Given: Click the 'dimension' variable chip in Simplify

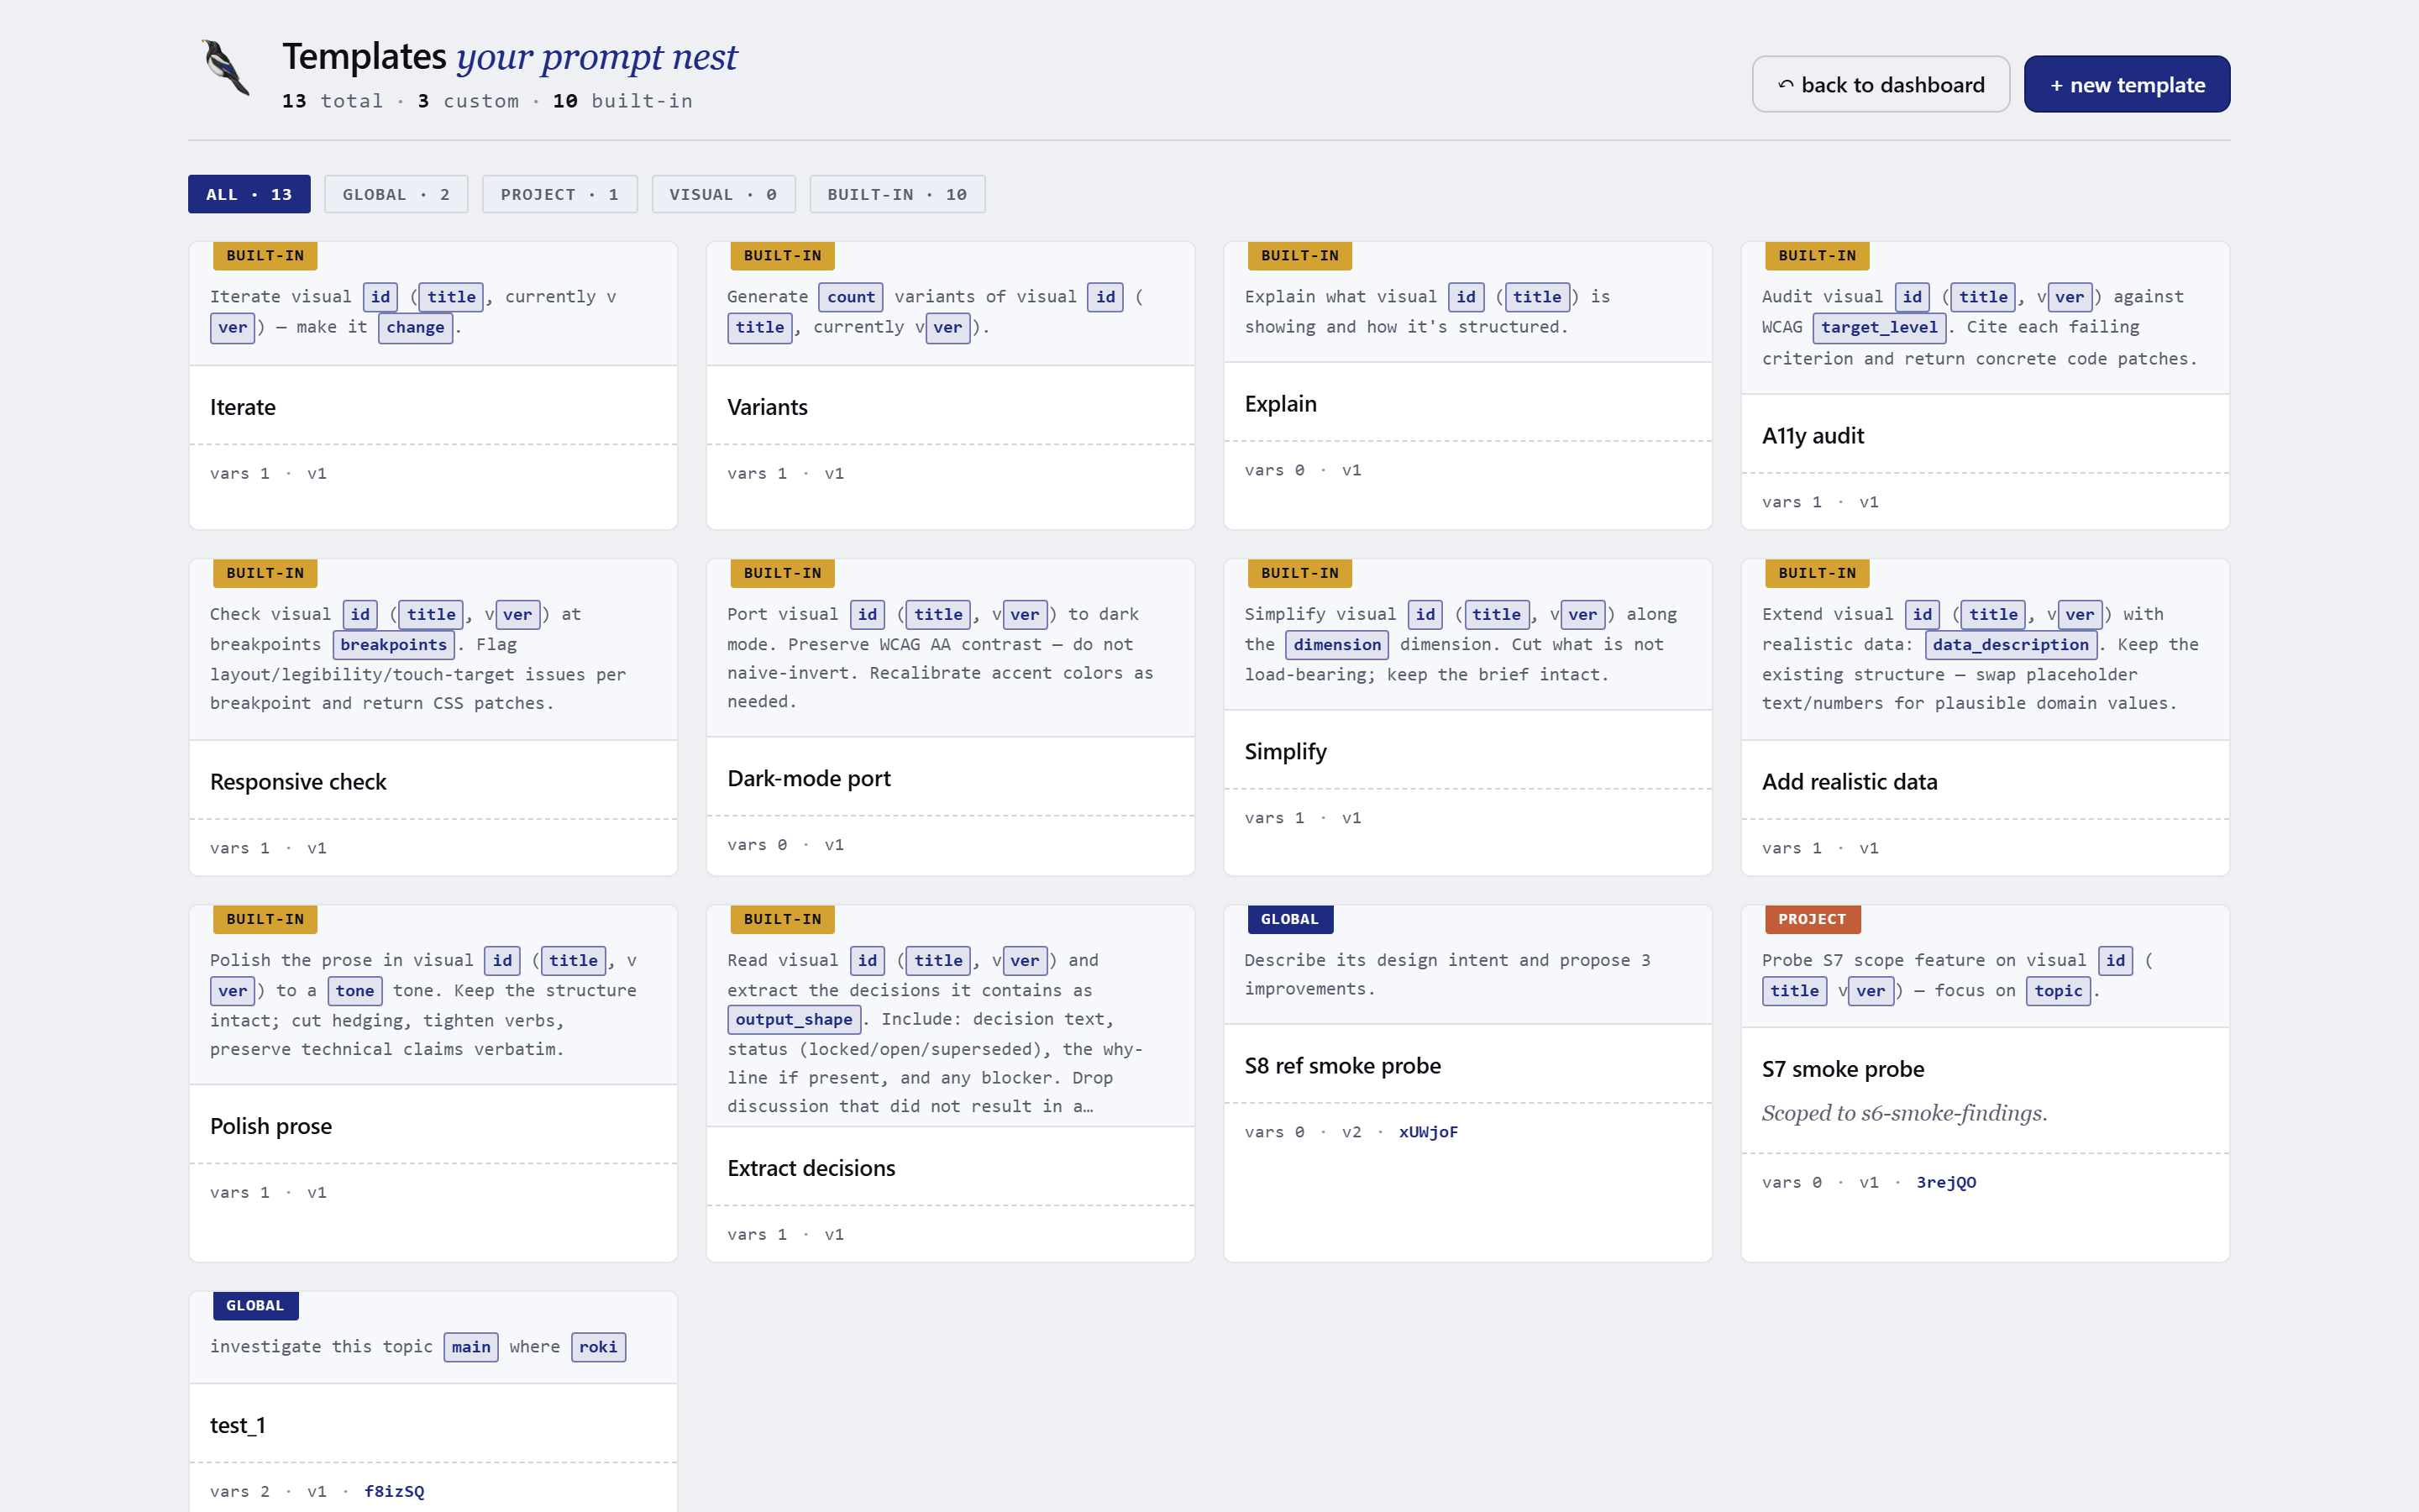Looking at the screenshot, I should click(x=1336, y=645).
